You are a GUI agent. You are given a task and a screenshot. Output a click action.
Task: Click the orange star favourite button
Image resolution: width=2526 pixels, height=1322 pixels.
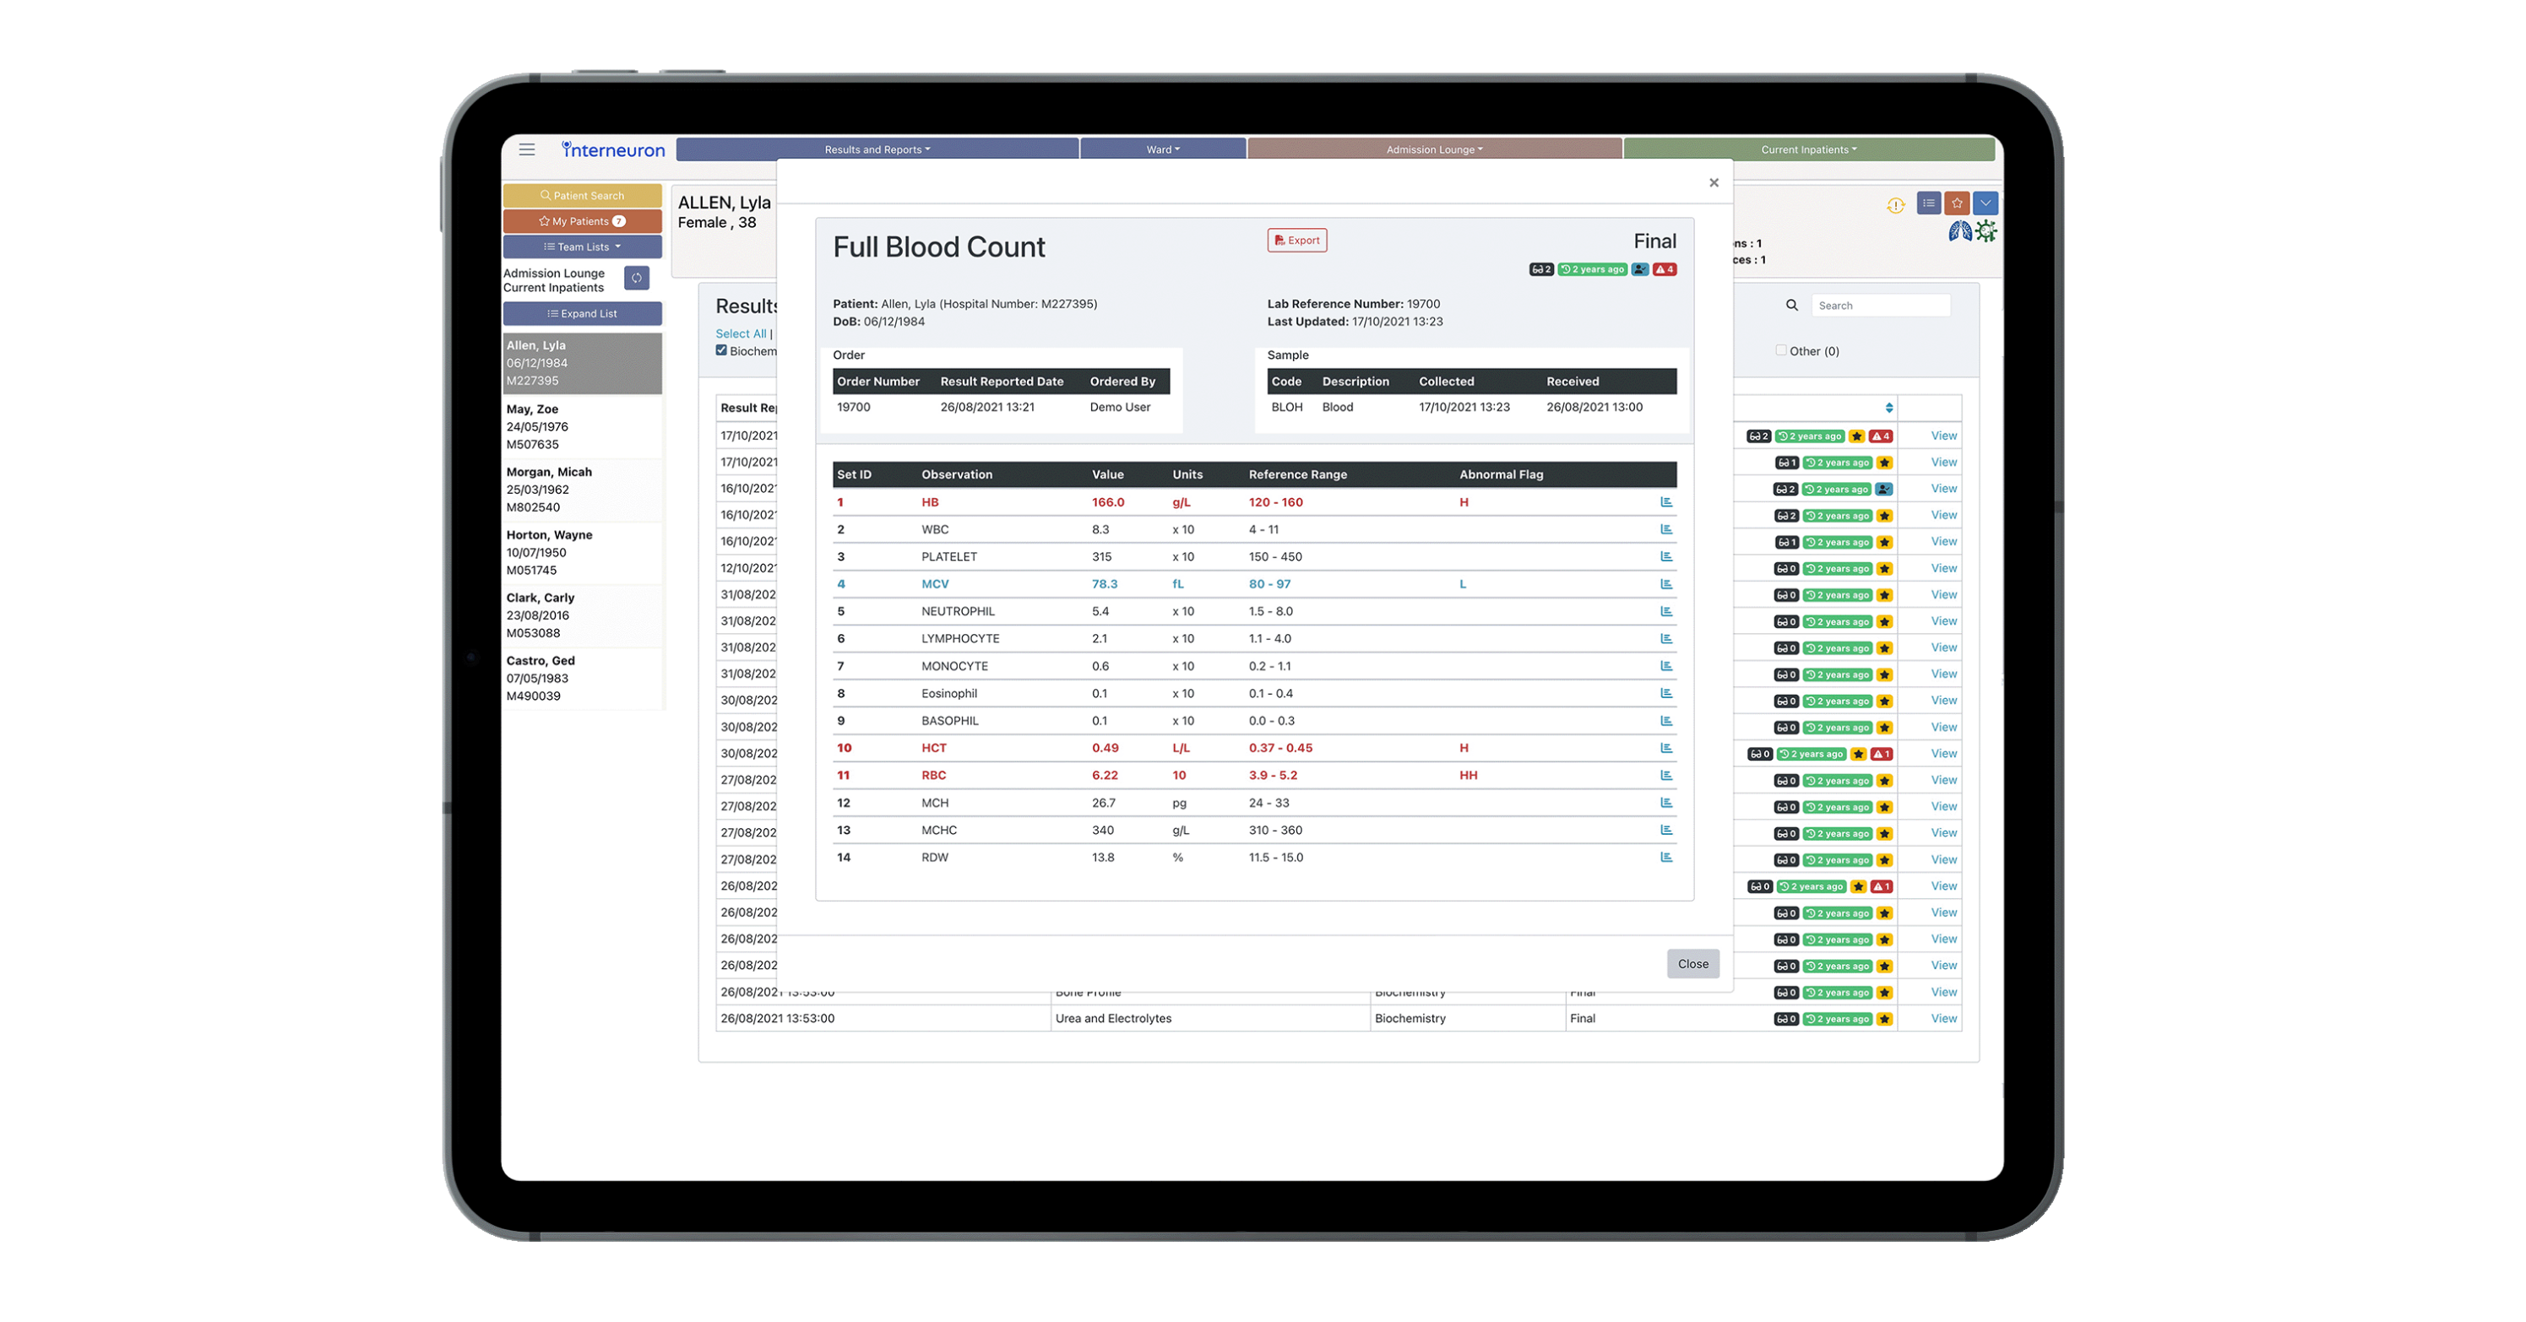pos(1956,203)
